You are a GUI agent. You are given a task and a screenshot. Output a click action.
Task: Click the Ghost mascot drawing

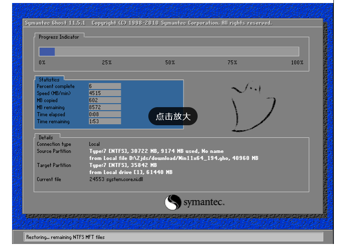[x=253, y=107]
